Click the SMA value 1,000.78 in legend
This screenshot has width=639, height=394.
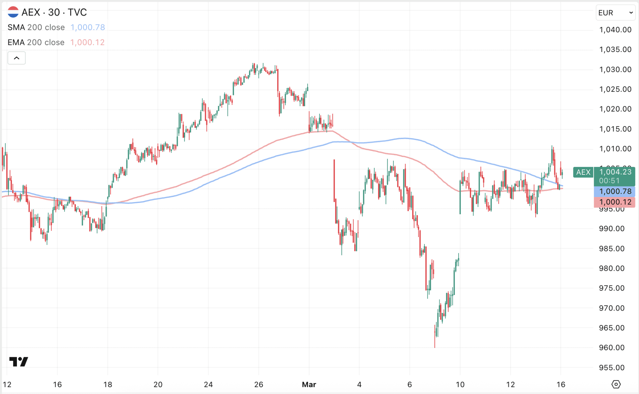[88, 27]
